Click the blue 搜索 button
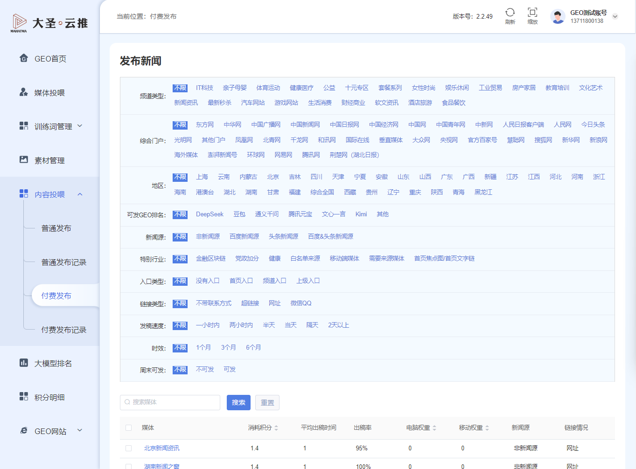This screenshot has width=636, height=469. [x=238, y=402]
